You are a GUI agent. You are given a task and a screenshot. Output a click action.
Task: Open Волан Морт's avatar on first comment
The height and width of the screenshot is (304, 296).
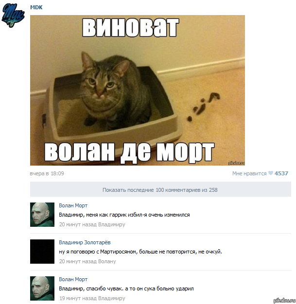pyautogui.click(x=42, y=215)
